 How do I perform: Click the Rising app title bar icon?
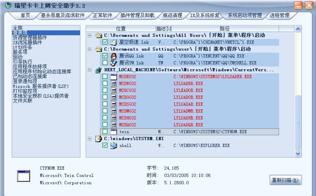click(x=8, y=5)
